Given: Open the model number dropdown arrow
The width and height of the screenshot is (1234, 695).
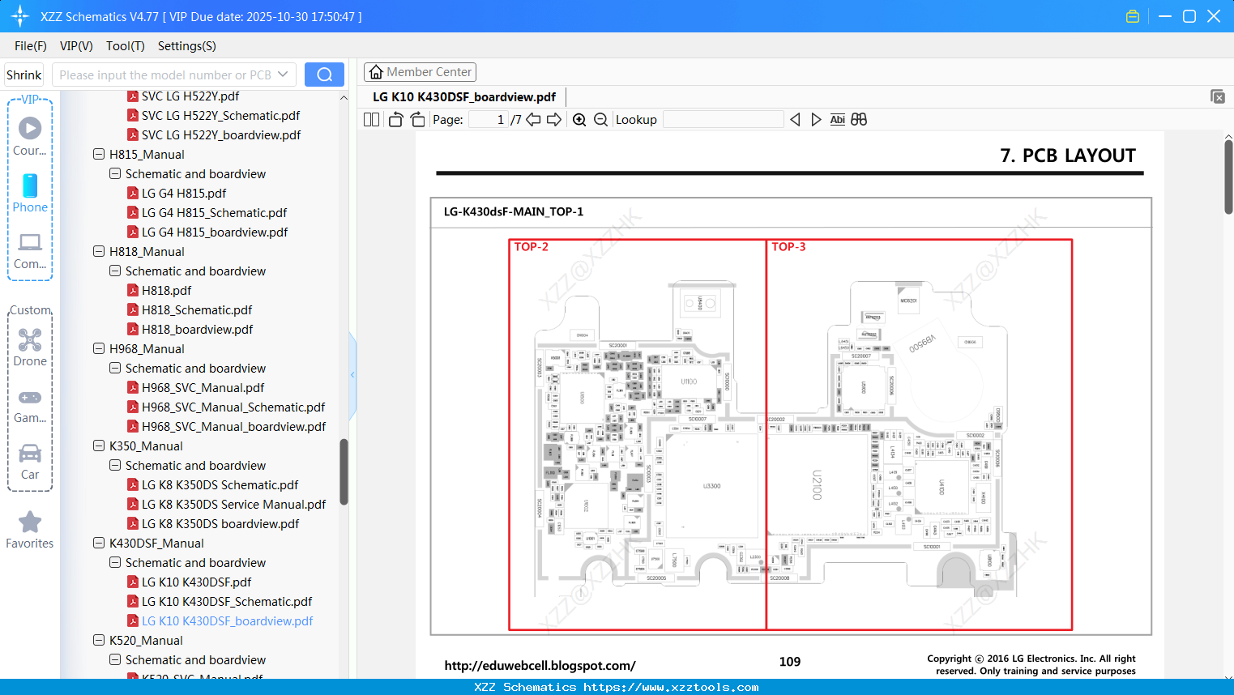Looking at the screenshot, I should click(x=283, y=75).
